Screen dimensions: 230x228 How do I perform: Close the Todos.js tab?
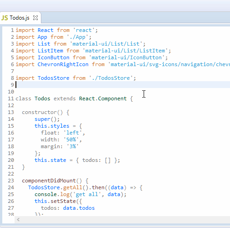pyautogui.click(x=35, y=18)
